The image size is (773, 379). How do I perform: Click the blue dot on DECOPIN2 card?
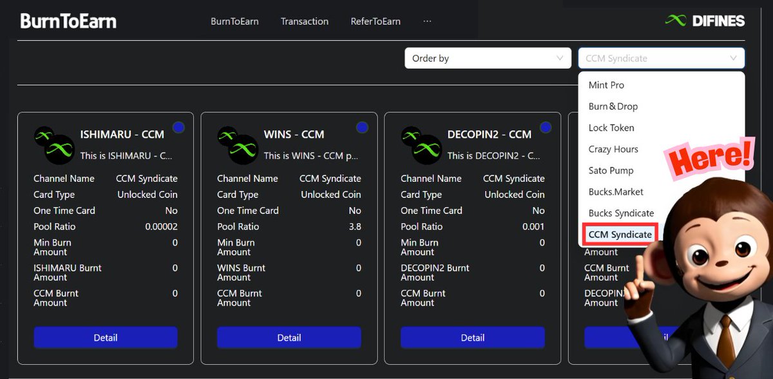click(x=546, y=128)
